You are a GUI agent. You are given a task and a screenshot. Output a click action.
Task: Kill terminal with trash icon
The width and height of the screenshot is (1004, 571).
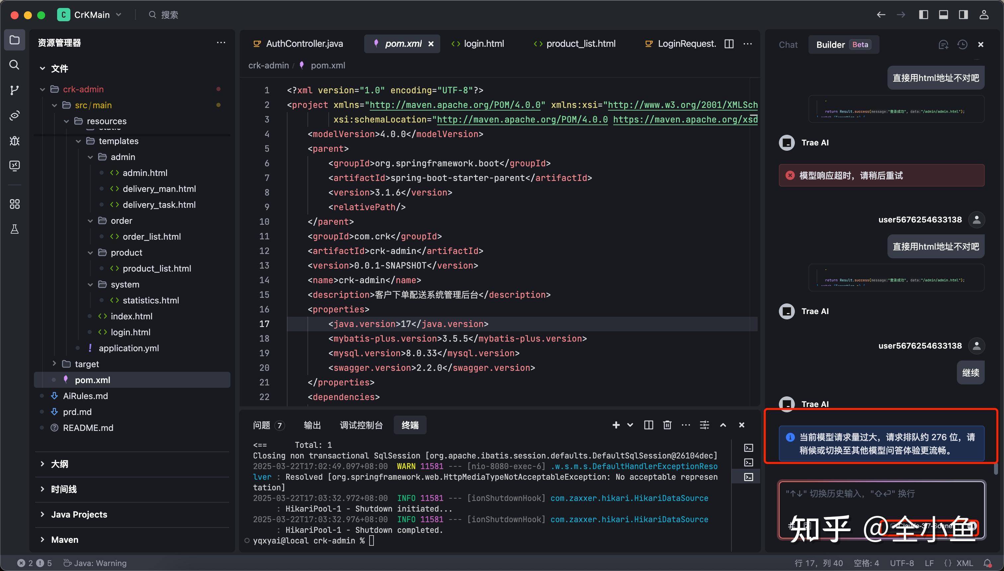coord(667,425)
